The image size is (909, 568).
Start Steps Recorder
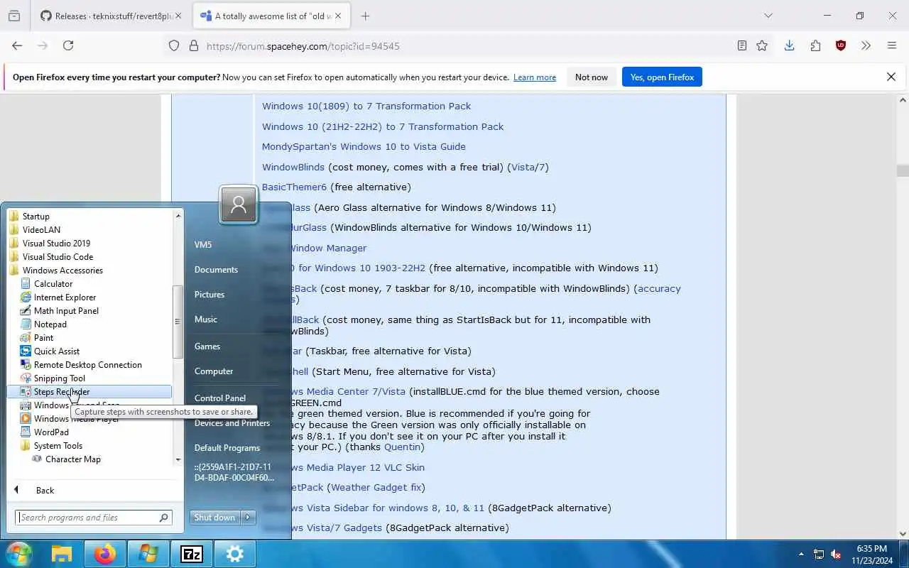click(x=89, y=392)
